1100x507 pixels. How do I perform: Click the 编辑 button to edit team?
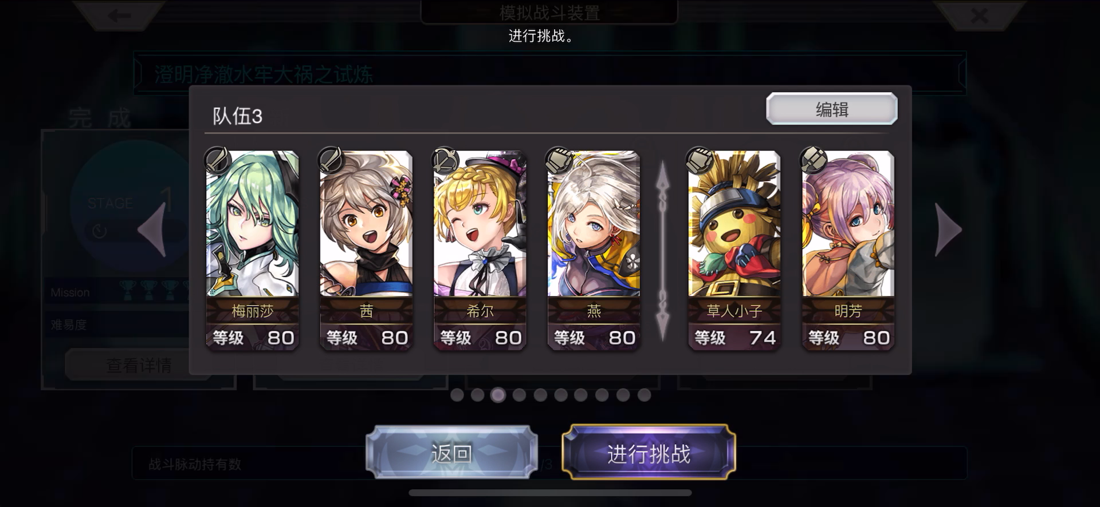(832, 109)
